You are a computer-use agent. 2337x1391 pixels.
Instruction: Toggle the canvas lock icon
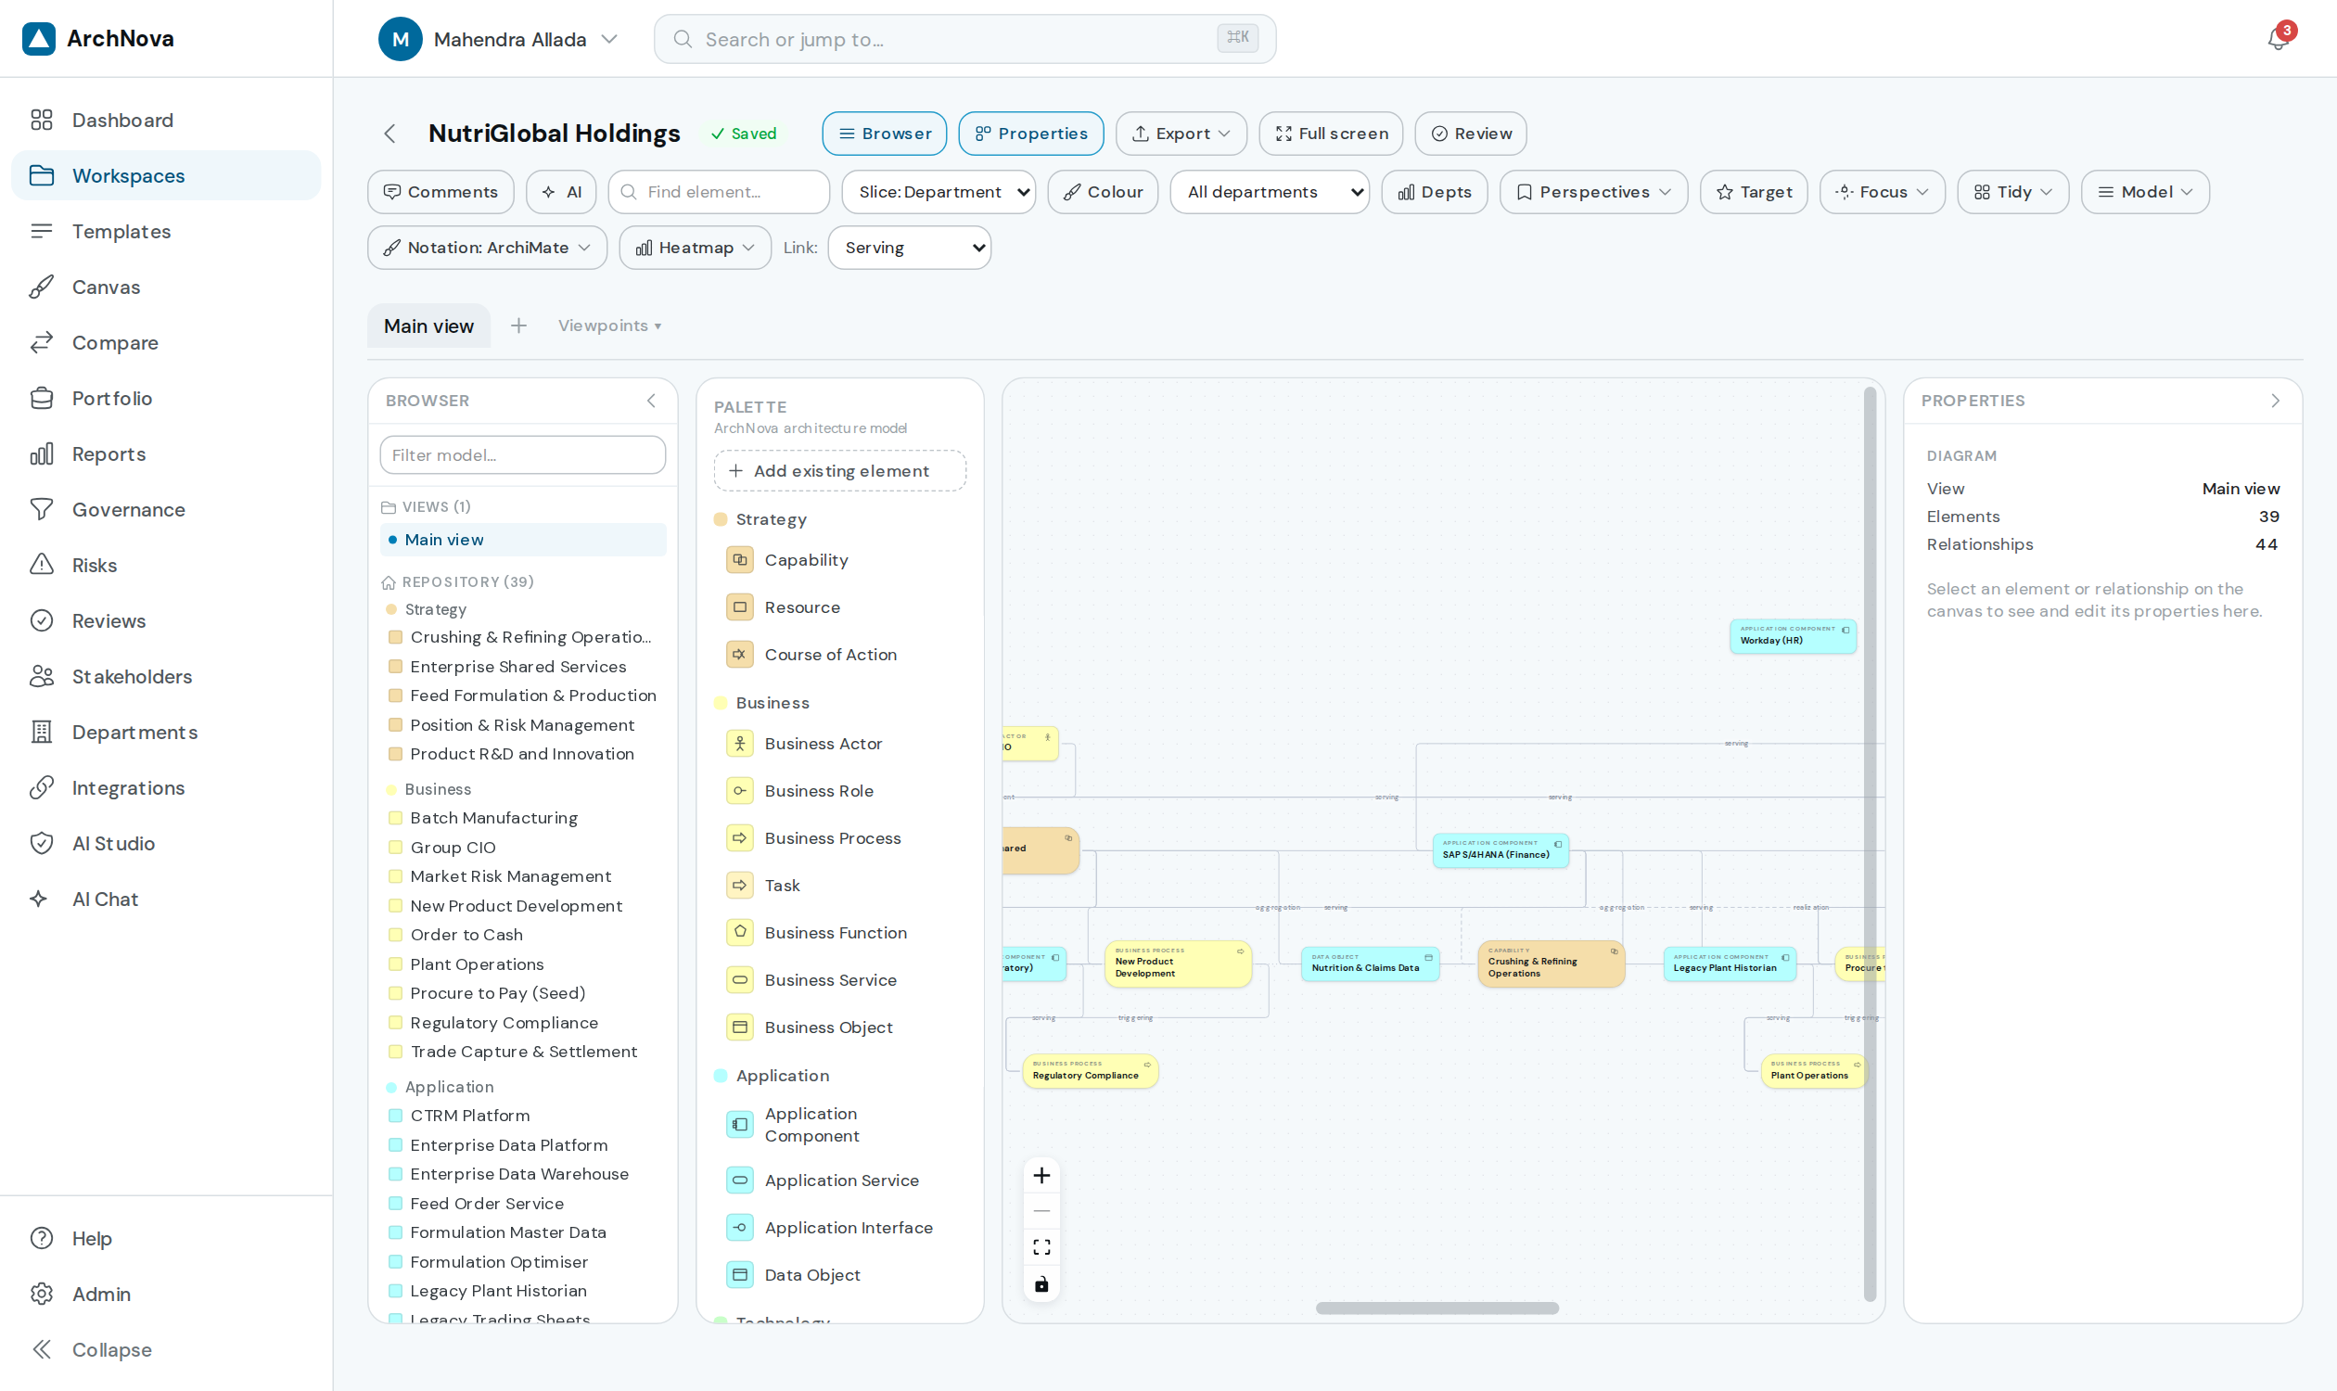click(1041, 1283)
